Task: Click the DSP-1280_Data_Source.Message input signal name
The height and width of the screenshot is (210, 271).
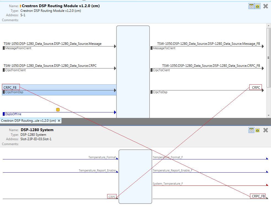Action: (x=53, y=44)
